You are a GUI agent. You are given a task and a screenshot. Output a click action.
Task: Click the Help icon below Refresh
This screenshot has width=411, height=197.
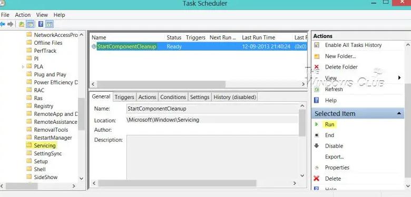[x=317, y=100]
